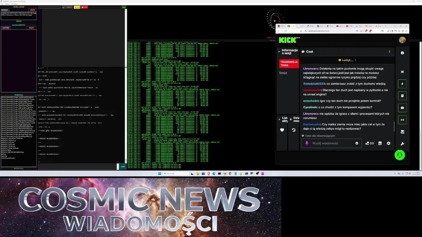Click the Sesja label in session info
Screen dimensions: 422x237
[x=283, y=73]
